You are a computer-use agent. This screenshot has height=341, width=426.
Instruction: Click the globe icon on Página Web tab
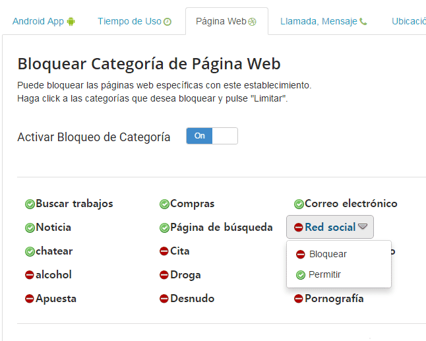pos(252,22)
